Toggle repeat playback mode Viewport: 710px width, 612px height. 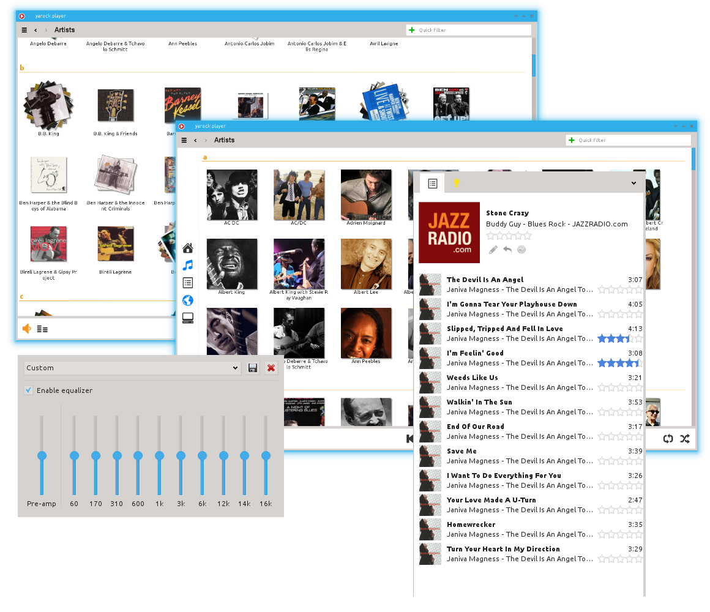tap(668, 439)
